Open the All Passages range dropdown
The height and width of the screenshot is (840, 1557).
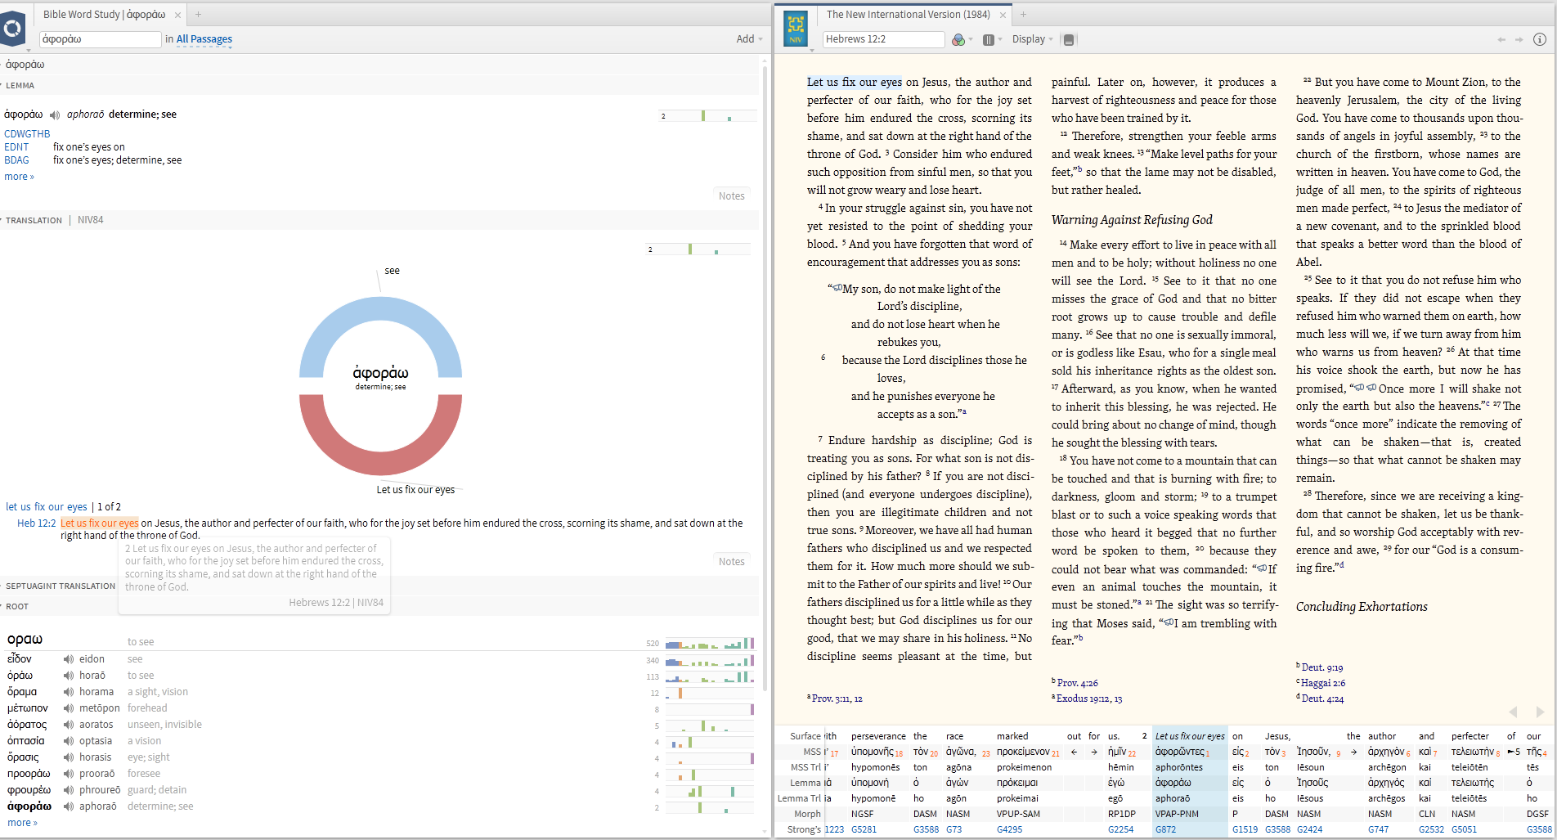(x=204, y=39)
